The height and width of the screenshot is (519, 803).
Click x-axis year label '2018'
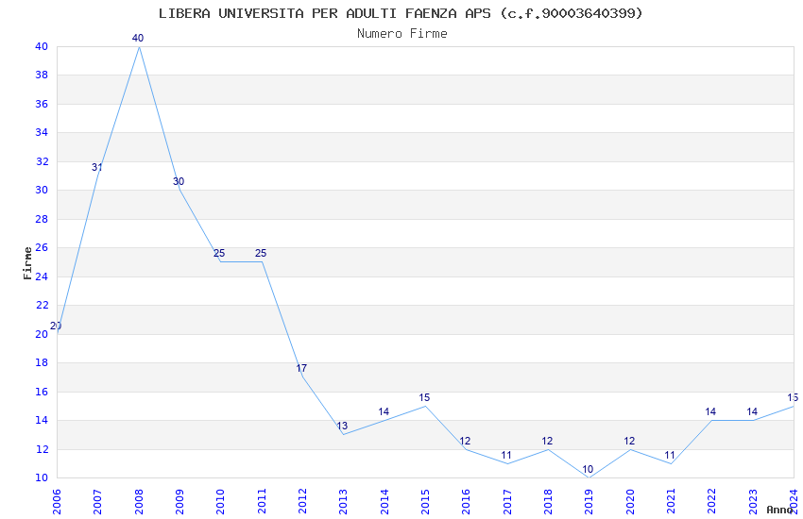(548, 501)
